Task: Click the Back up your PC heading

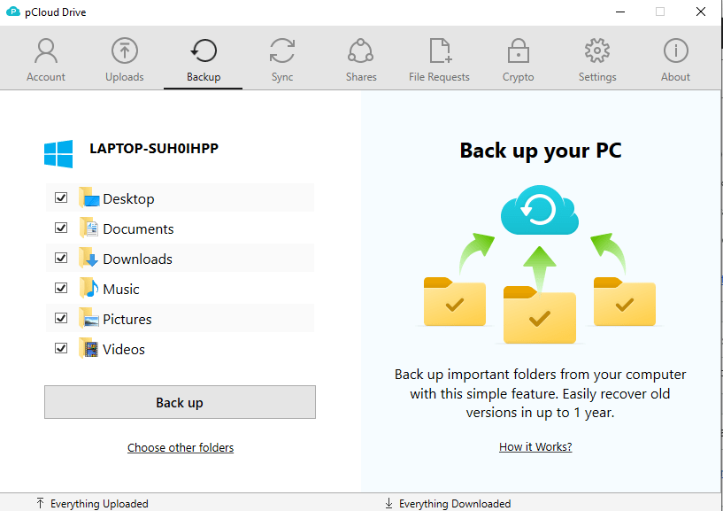Action: [x=541, y=151]
